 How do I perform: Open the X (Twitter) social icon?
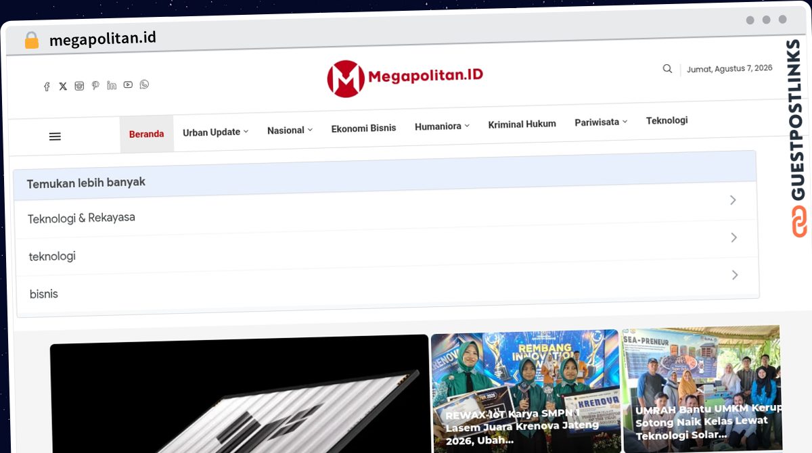(x=63, y=87)
